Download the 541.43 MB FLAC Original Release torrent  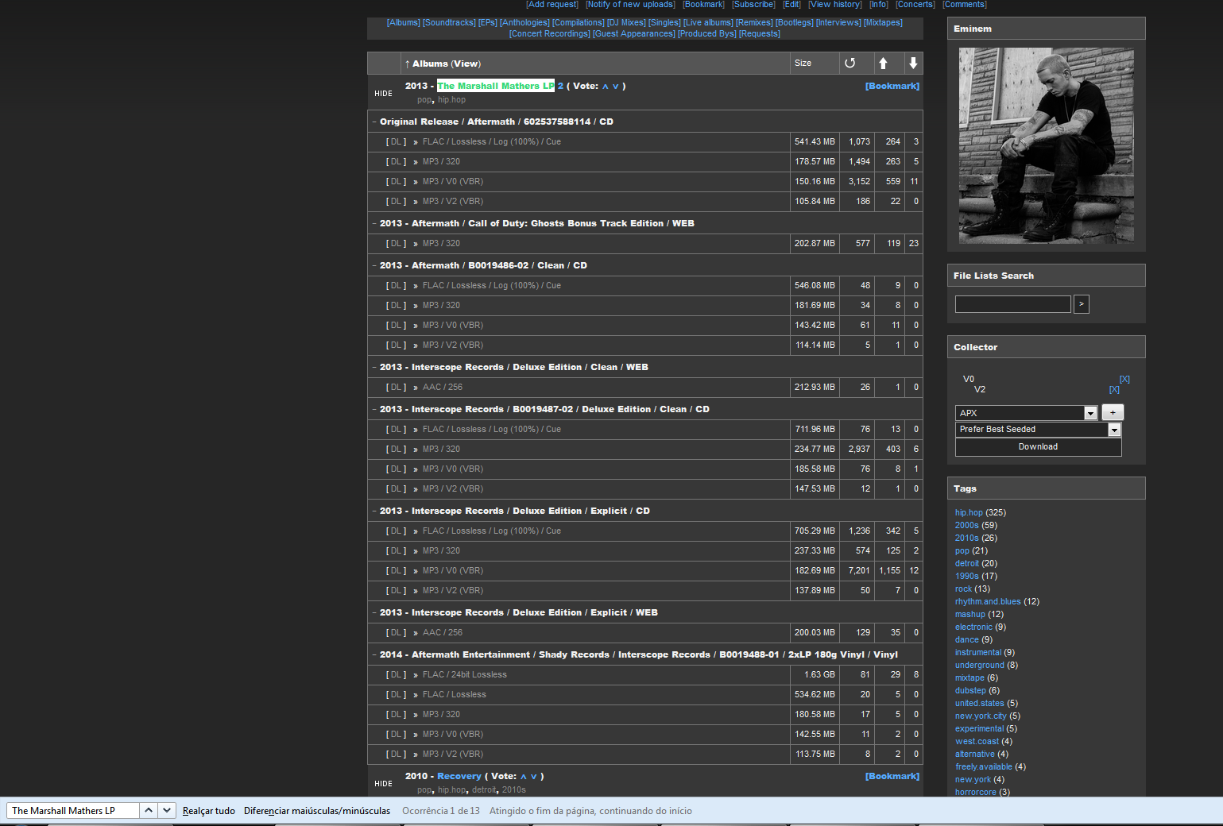pos(397,141)
